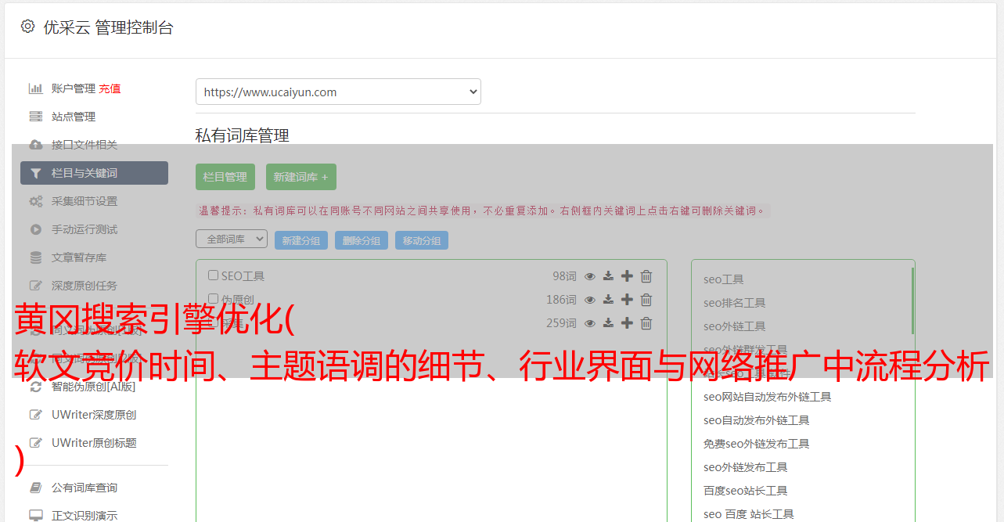This screenshot has height=522, width=1004.
Task: Click the 新建词库 + button
Action: [301, 177]
